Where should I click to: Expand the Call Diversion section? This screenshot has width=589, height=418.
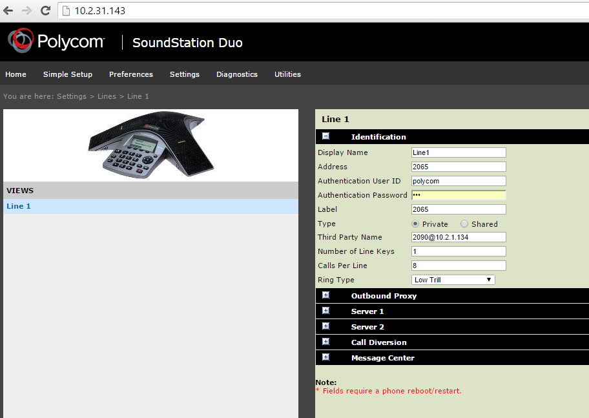[x=325, y=342]
